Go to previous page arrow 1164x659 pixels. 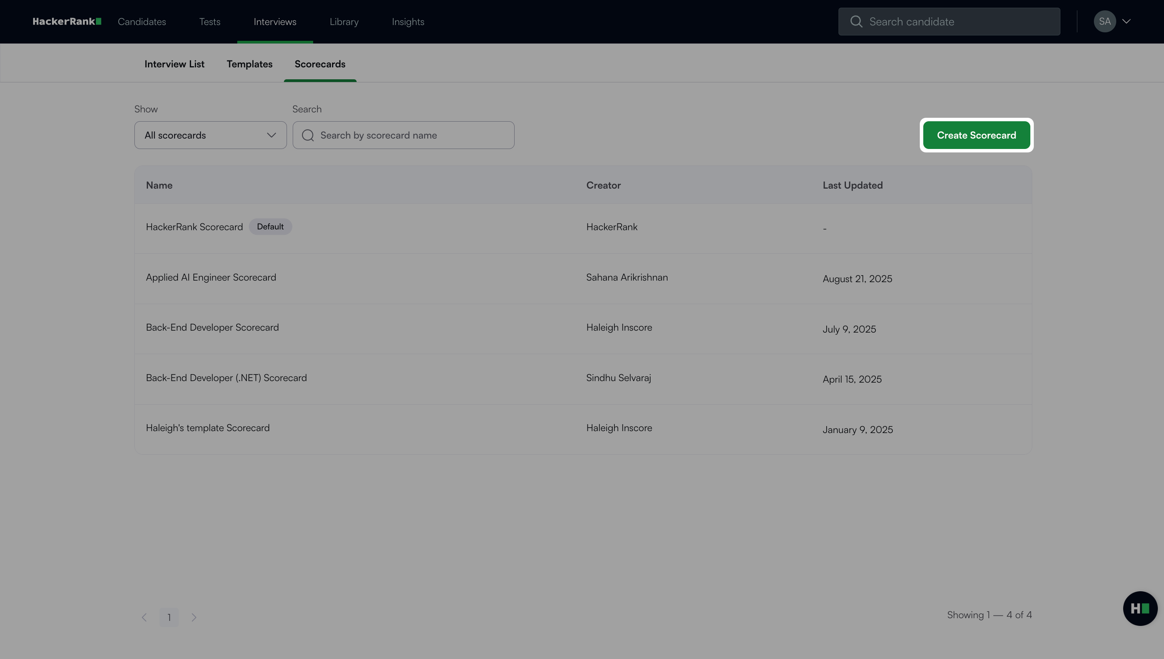click(x=144, y=617)
